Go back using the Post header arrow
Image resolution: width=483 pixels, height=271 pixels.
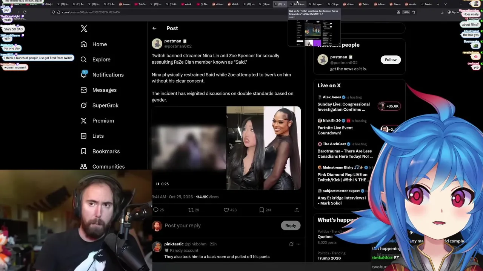(154, 28)
